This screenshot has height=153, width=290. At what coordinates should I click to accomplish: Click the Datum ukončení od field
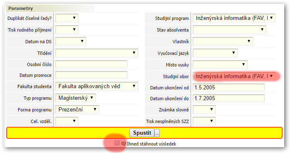(229, 88)
